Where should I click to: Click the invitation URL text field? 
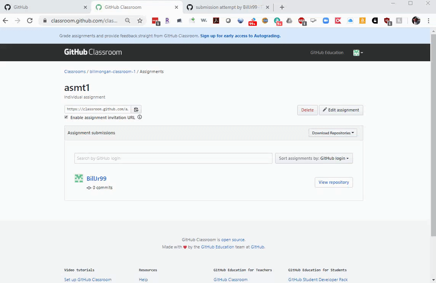coord(98,109)
